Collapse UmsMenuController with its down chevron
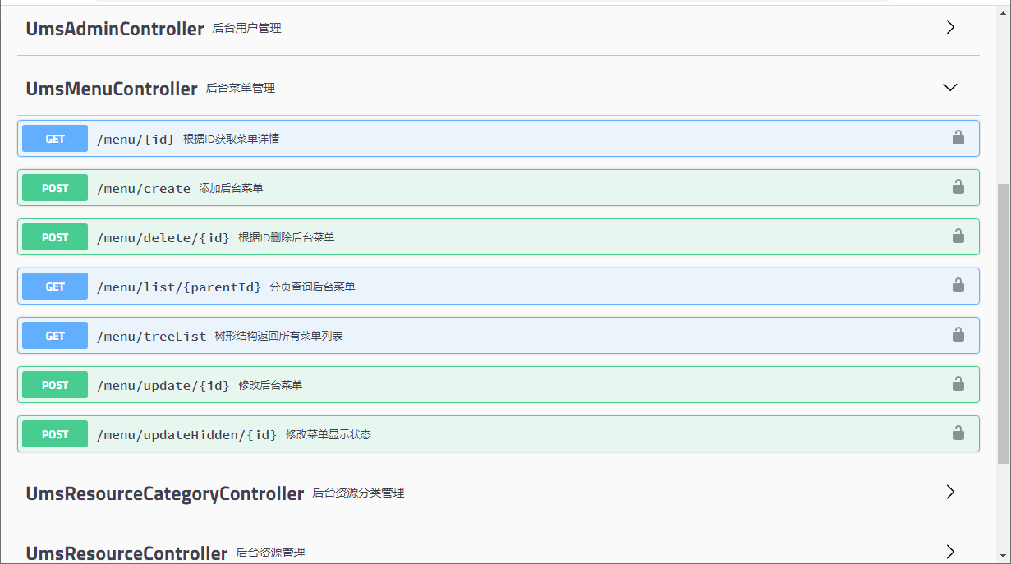1011x564 pixels. pos(950,87)
